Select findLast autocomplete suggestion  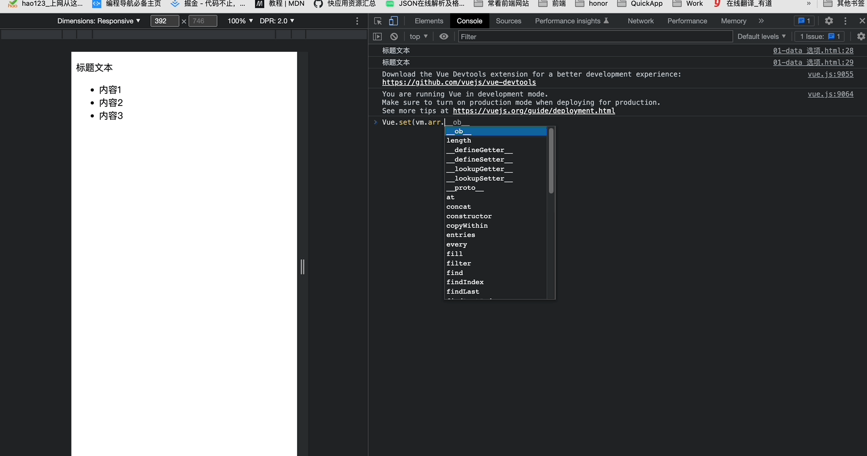[x=496, y=291]
